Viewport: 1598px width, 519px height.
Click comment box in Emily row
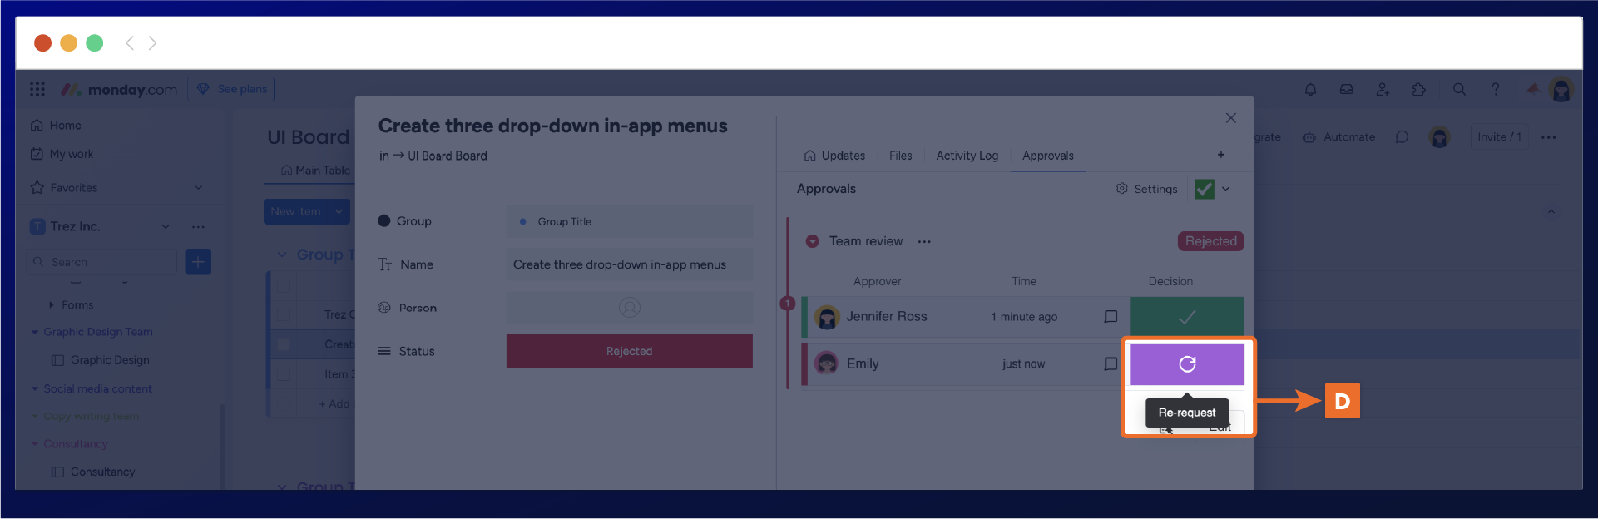(x=1111, y=364)
